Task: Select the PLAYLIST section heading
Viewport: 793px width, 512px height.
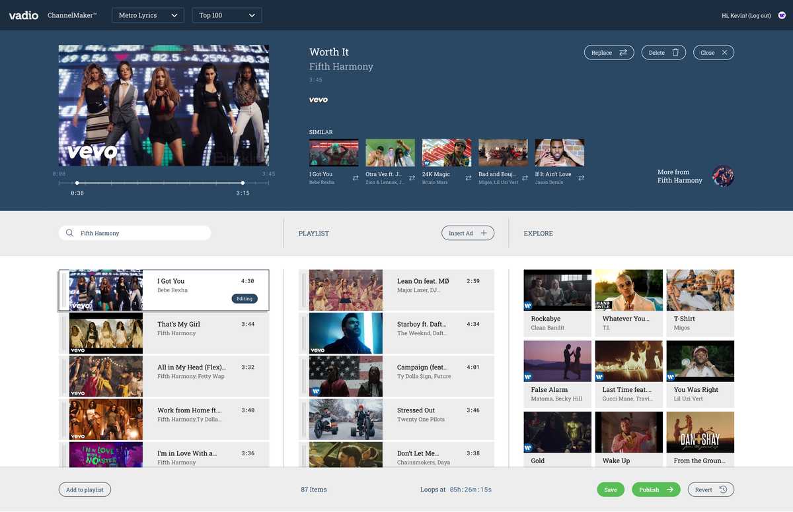Action: click(314, 234)
